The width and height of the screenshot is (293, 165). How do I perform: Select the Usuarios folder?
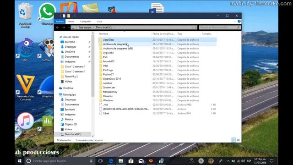[x=157, y=96]
